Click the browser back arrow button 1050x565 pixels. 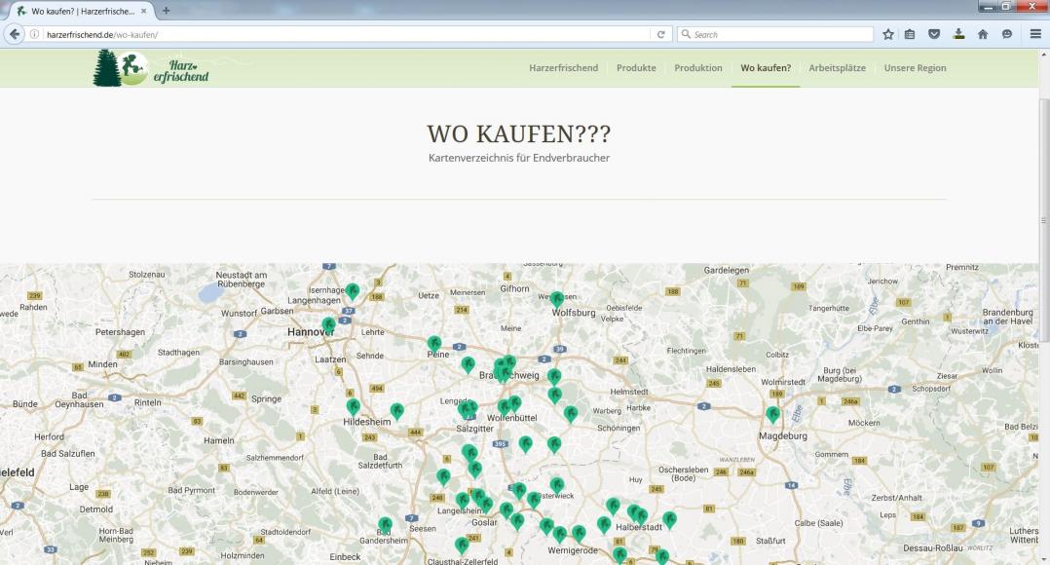coord(15,34)
